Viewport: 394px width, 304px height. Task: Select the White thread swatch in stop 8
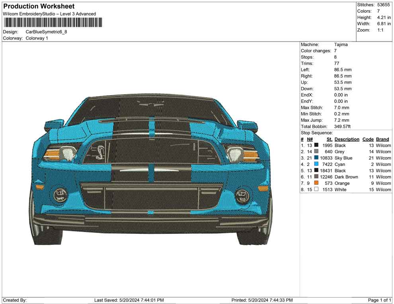(316, 190)
